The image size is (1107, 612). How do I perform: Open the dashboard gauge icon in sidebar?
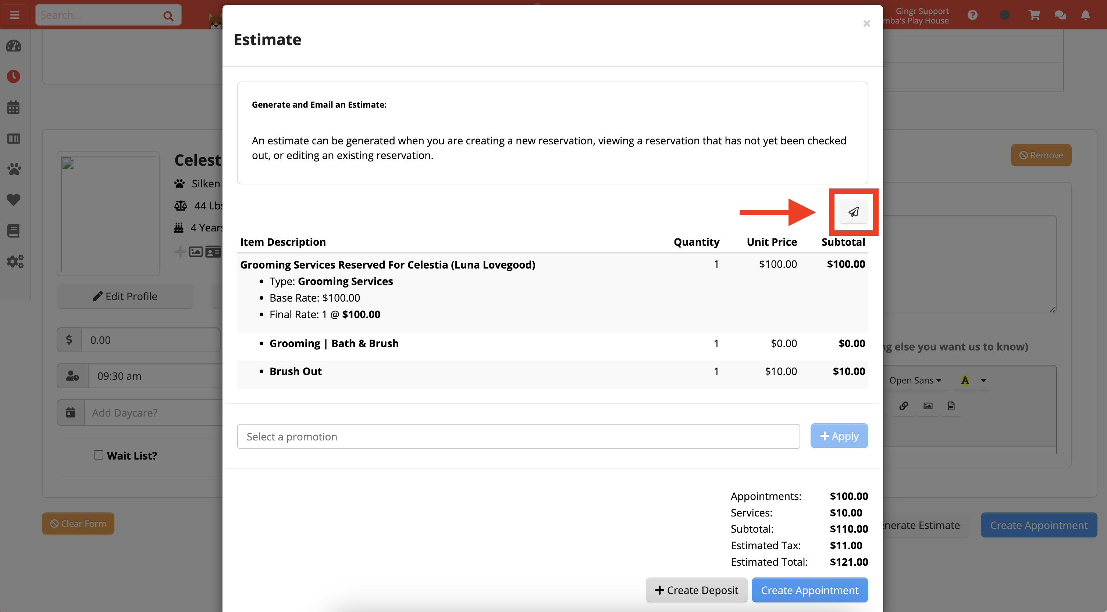pos(14,46)
